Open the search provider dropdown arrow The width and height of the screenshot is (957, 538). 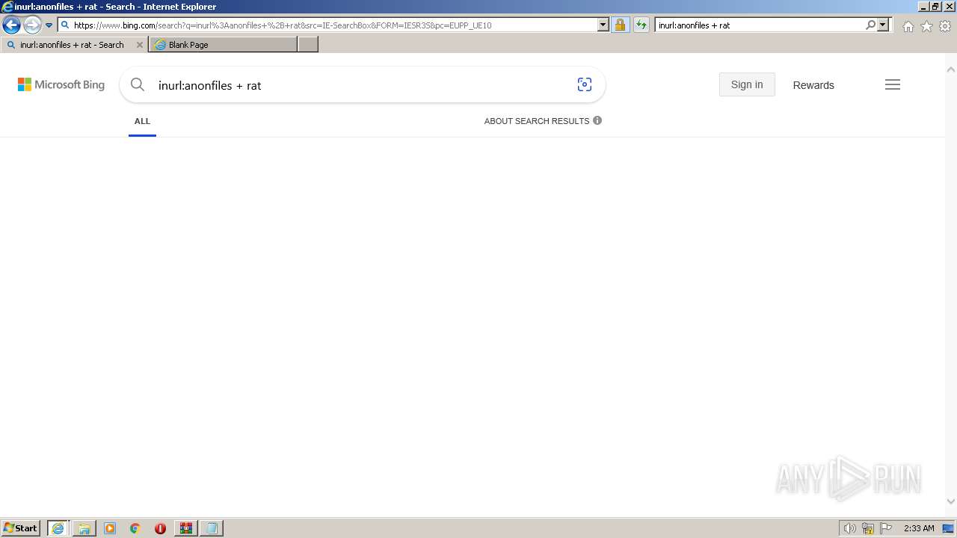pos(883,25)
